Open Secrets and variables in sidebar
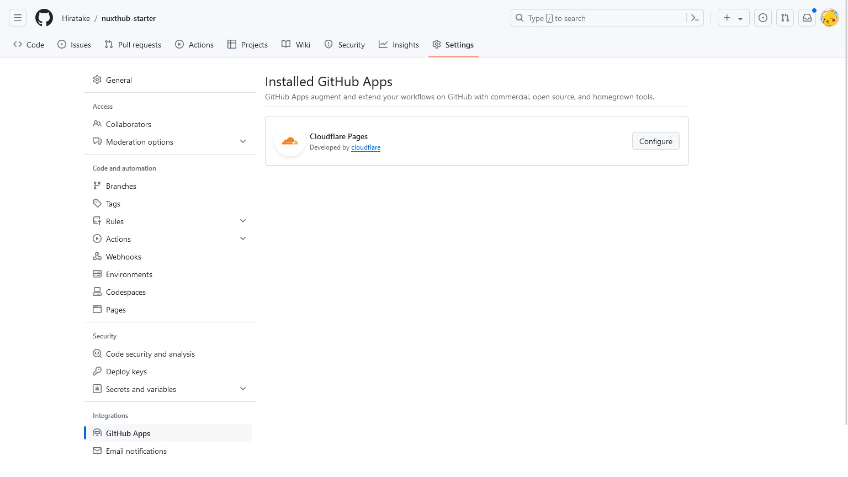This screenshot has height=477, width=848. 170,389
